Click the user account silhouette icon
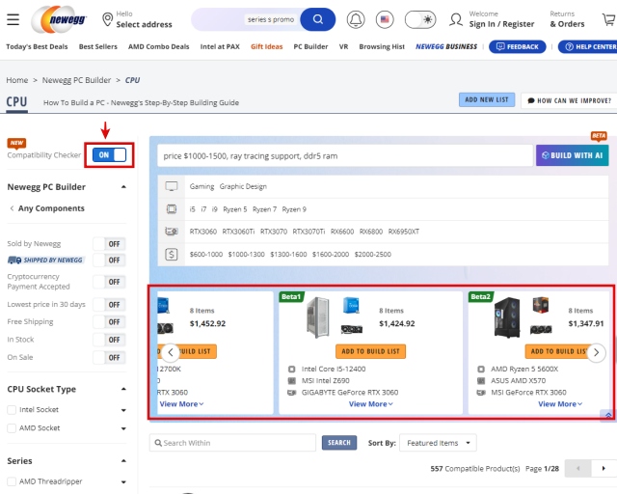 456,19
